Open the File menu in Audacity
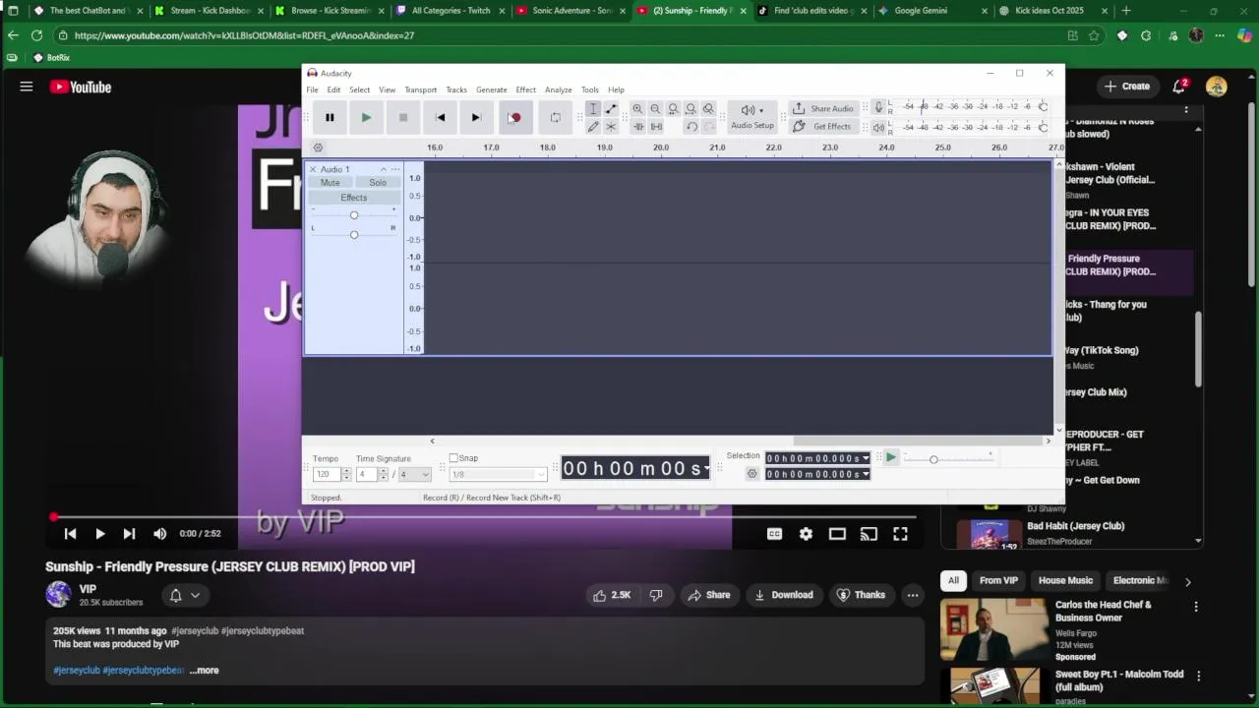 click(x=312, y=90)
